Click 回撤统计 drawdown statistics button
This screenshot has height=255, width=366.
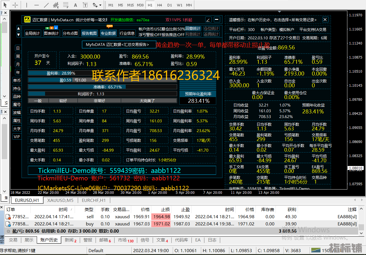tap(193, 28)
